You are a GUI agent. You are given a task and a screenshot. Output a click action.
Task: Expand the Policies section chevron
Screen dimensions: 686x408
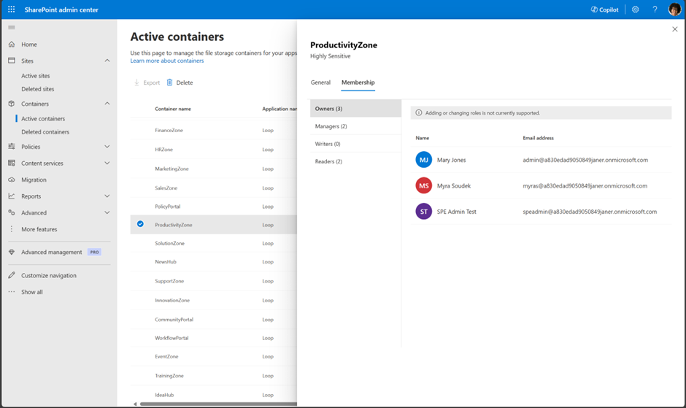107,147
